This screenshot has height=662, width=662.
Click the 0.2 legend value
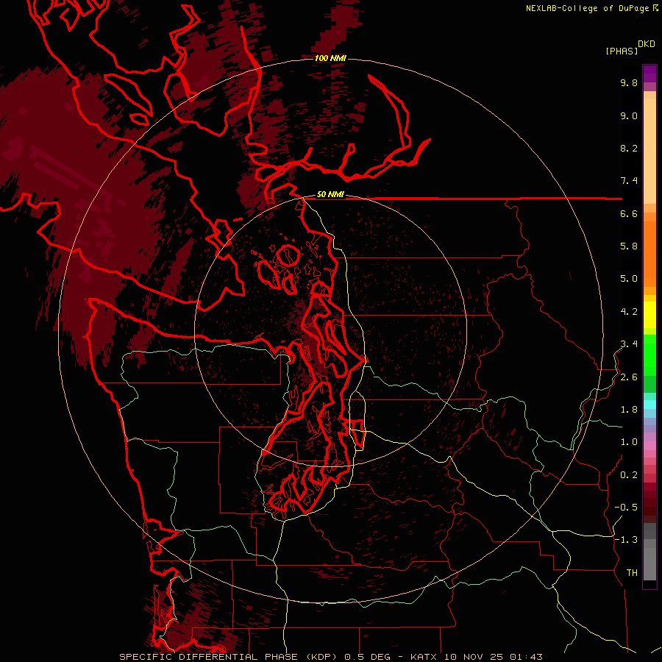tap(629, 475)
